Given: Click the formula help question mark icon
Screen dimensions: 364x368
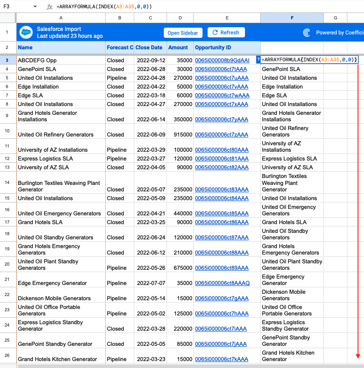Looking at the screenshot, I should [x=258, y=59].
